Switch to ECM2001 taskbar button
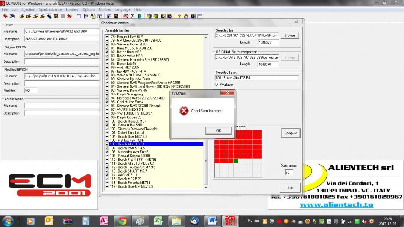Screen dimensions: 404x227 [x=230, y=221]
